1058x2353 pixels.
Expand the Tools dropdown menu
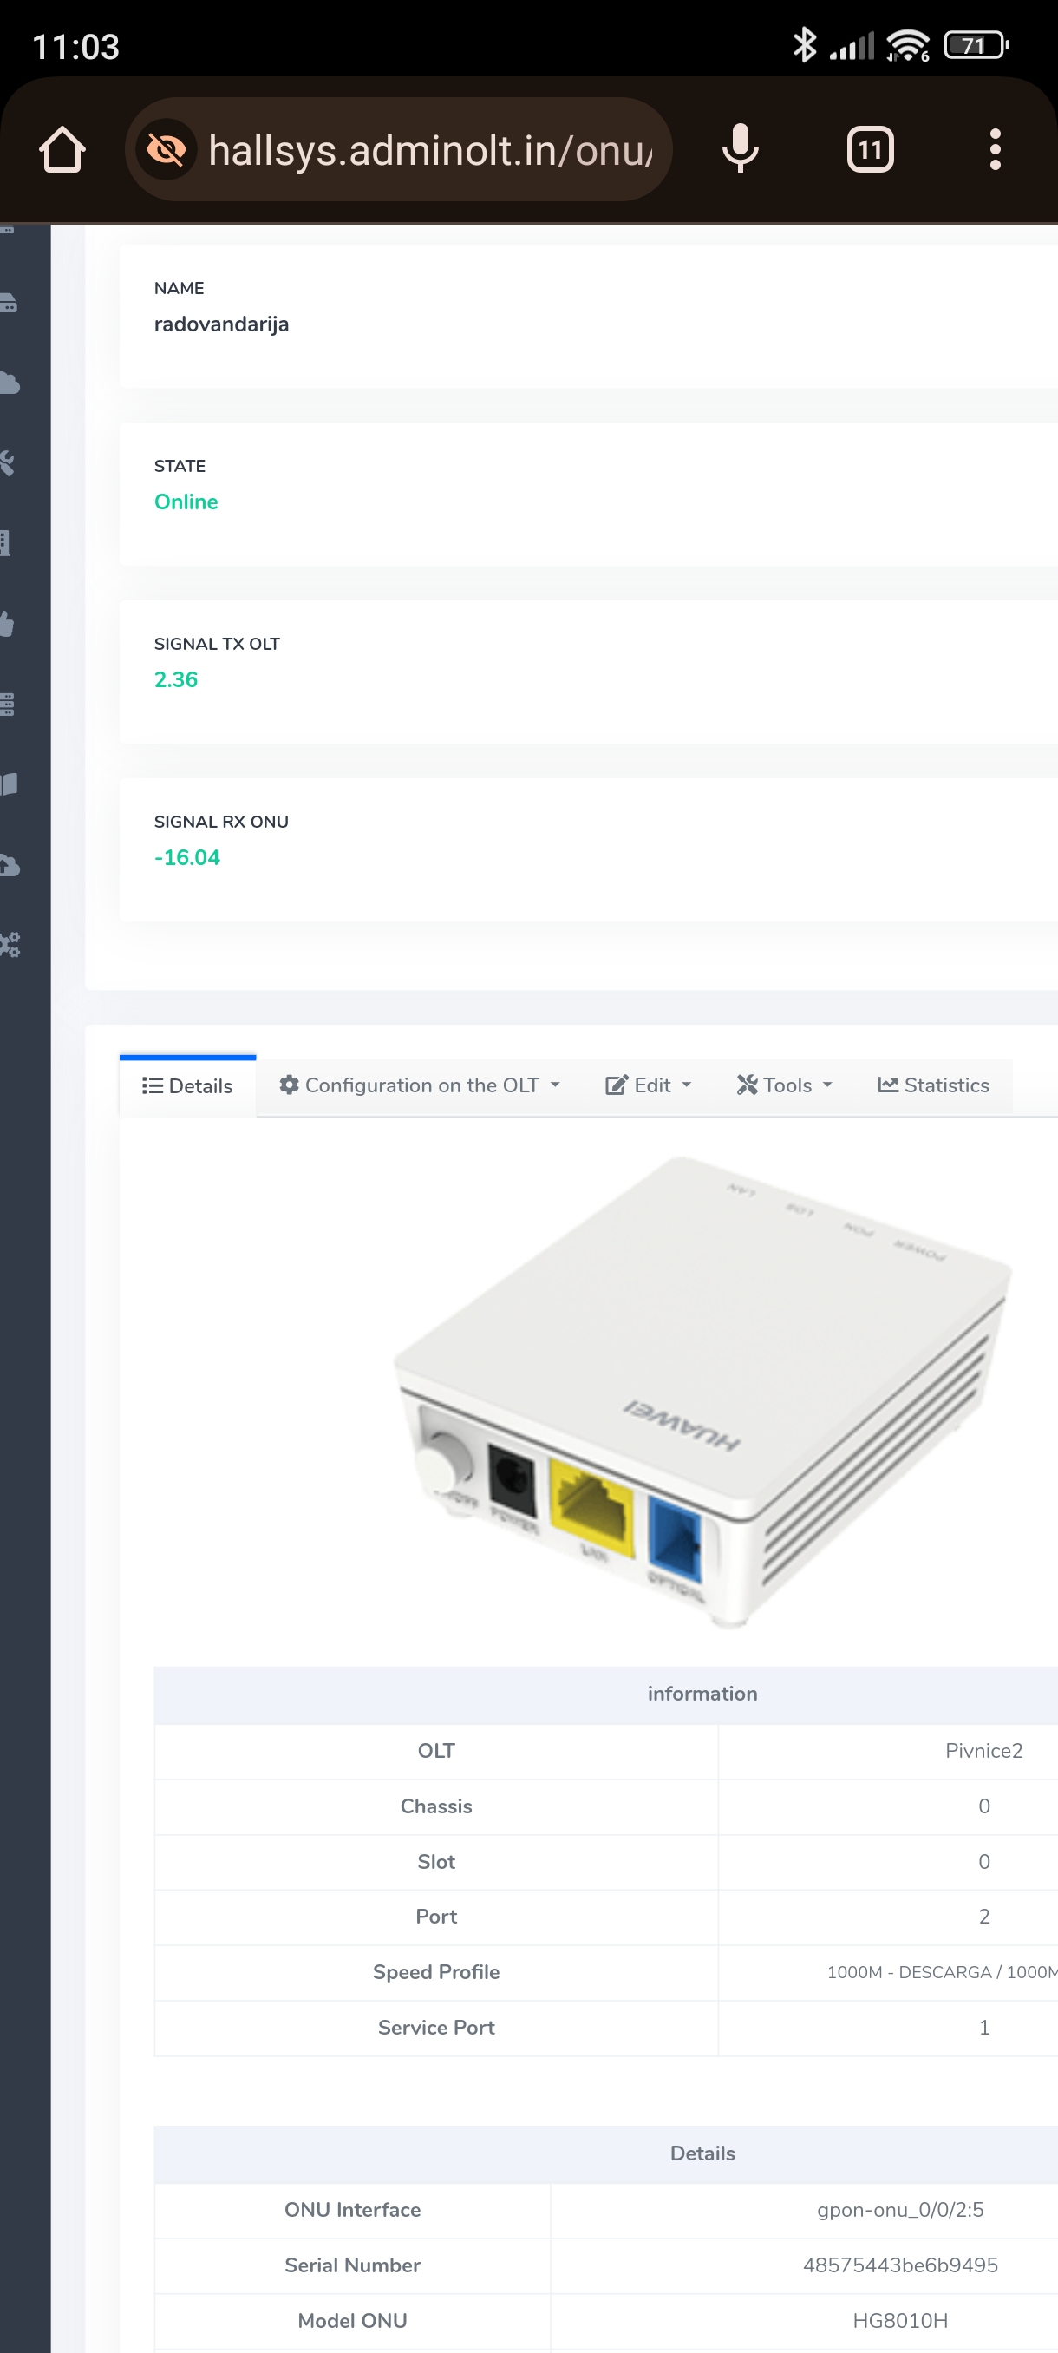784,1085
